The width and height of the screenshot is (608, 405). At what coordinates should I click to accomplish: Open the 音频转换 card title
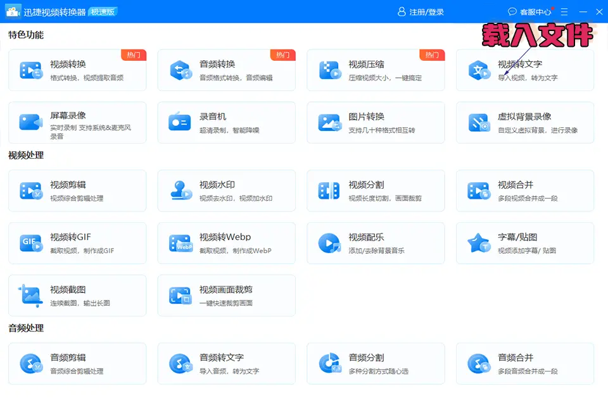pyautogui.click(x=217, y=64)
